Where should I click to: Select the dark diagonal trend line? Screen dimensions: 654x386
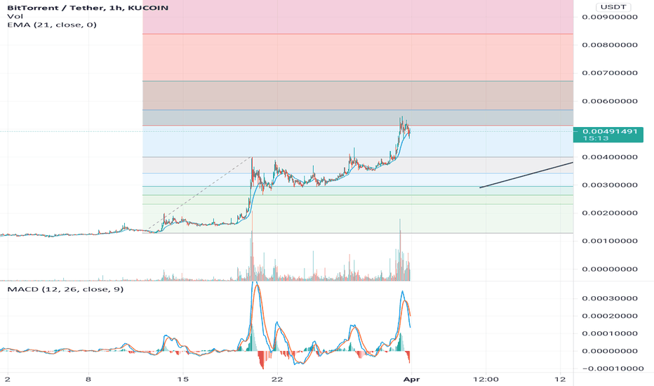coord(526,175)
